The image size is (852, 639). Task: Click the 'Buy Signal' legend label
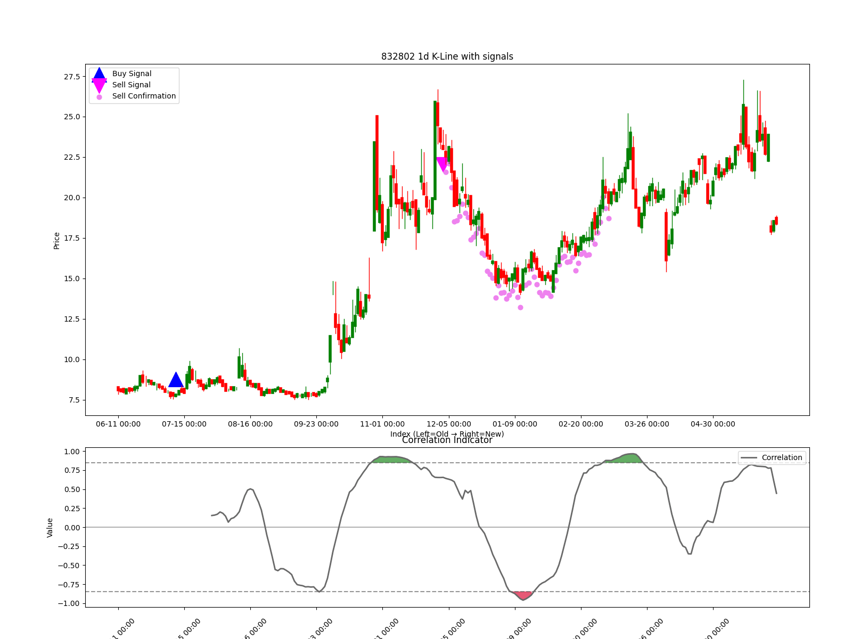tap(132, 74)
